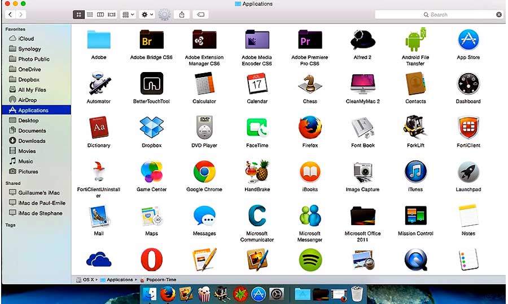Switch to list view mode
Viewport: 508px width, 304px height.
90,15
